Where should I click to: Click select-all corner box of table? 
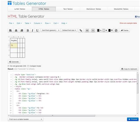pyautogui.click(x=9, y=37)
